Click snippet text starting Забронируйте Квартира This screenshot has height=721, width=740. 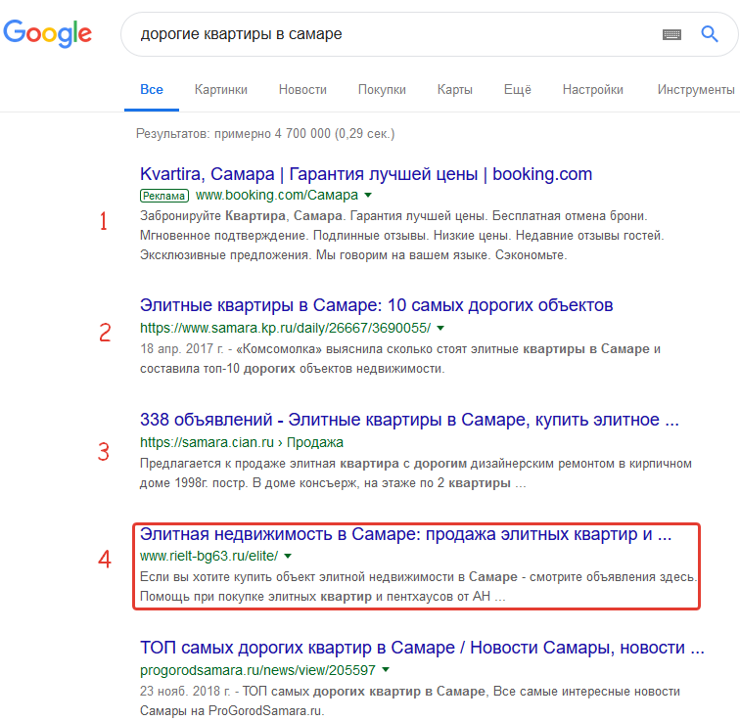(402, 236)
